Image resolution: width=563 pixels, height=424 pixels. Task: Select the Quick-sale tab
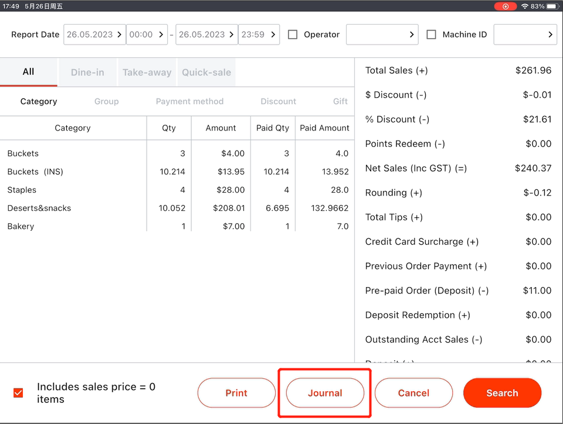(x=206, y=73)
